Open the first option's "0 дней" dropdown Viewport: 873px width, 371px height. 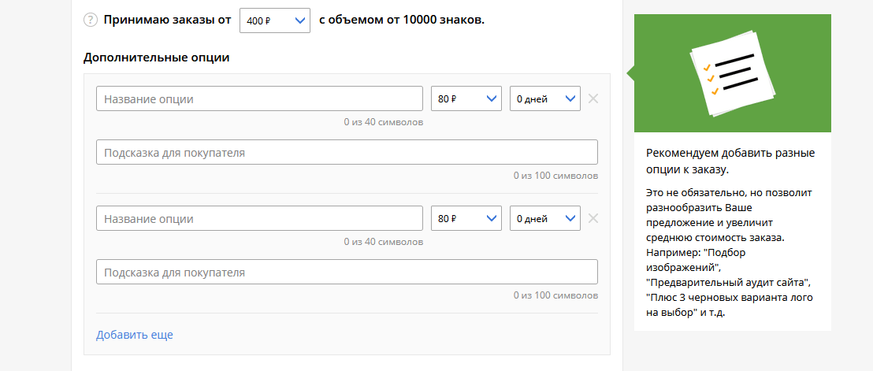coord(545,99)
